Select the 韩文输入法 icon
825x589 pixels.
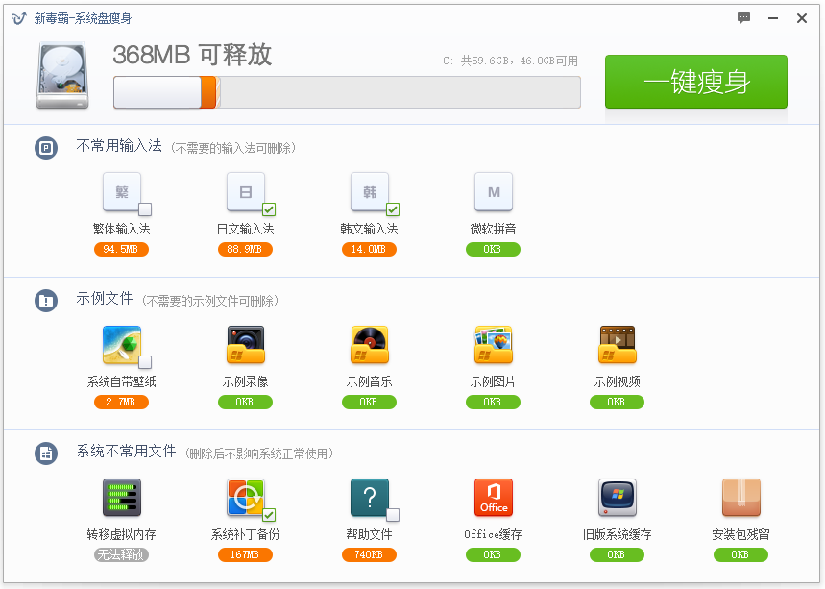[x=370, y=191]
